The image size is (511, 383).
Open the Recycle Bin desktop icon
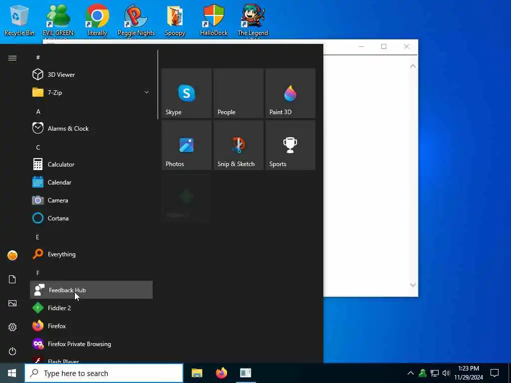(x=19, y=20)
